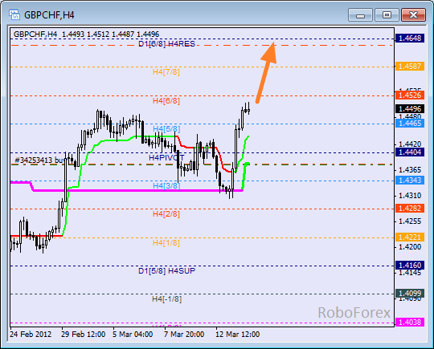Click the 7 Mar 20:00 date label

[x=184, y=335]
